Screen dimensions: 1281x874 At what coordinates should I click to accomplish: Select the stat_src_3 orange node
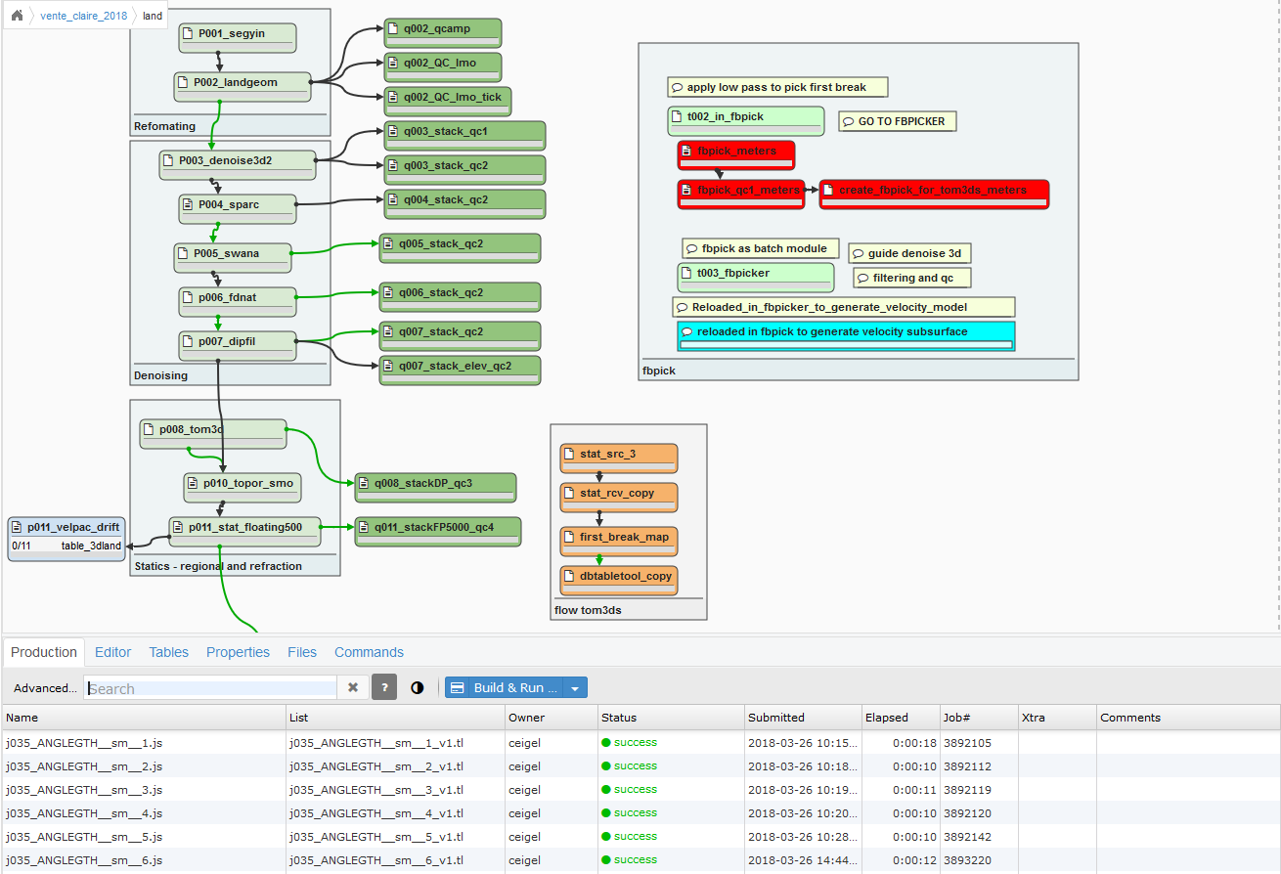pyautogui.click(x=618, y=454)
